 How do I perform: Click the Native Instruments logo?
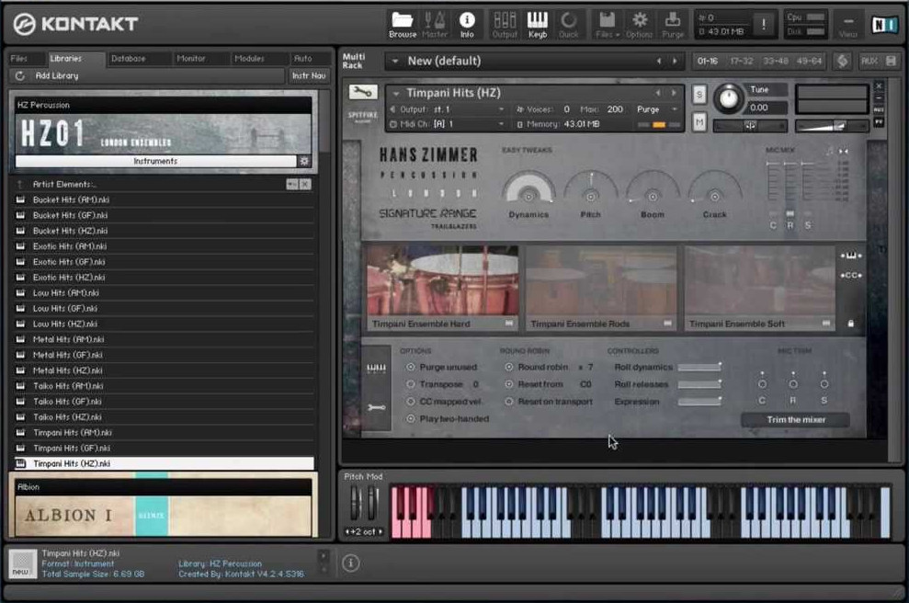pos(884,24)
